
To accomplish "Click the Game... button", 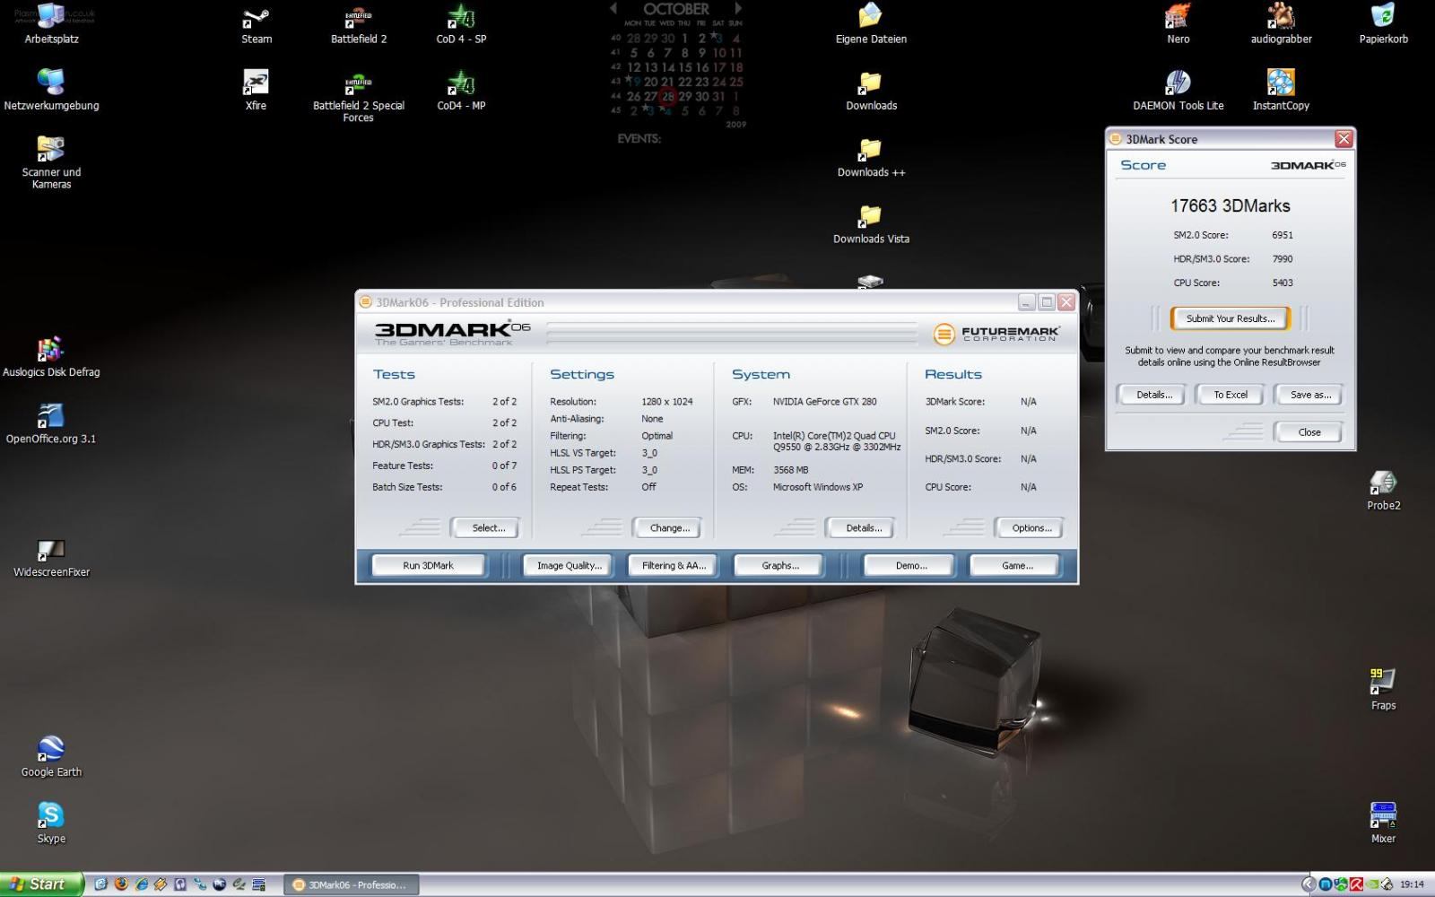I will 1016,565.
